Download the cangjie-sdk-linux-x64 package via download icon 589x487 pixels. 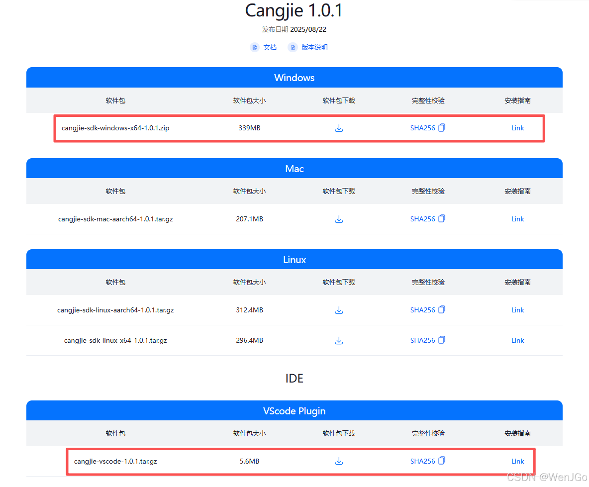click(339, 341)
